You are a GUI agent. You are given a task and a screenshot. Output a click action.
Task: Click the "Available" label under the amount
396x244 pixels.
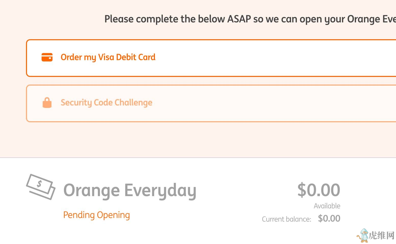tap(327, 206)
